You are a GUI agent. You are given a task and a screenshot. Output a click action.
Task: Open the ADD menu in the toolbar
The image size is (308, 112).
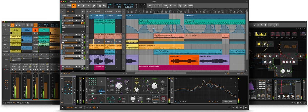pos(150,6)
